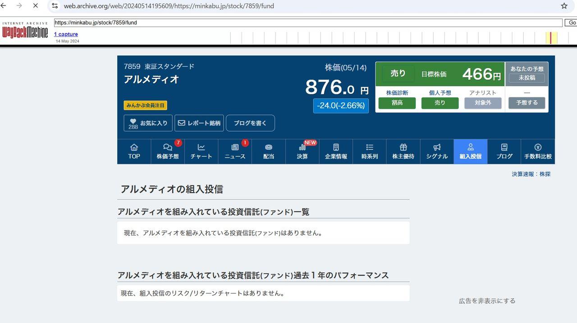
Task: Open the 1 capture archive link
Action: (66, 34)
